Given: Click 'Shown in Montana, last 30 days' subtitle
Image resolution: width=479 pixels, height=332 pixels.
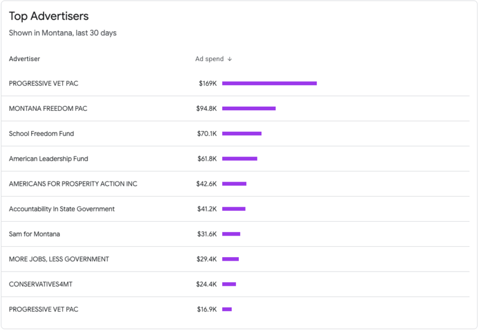Looking at the screenshot, I should point(63,33).
